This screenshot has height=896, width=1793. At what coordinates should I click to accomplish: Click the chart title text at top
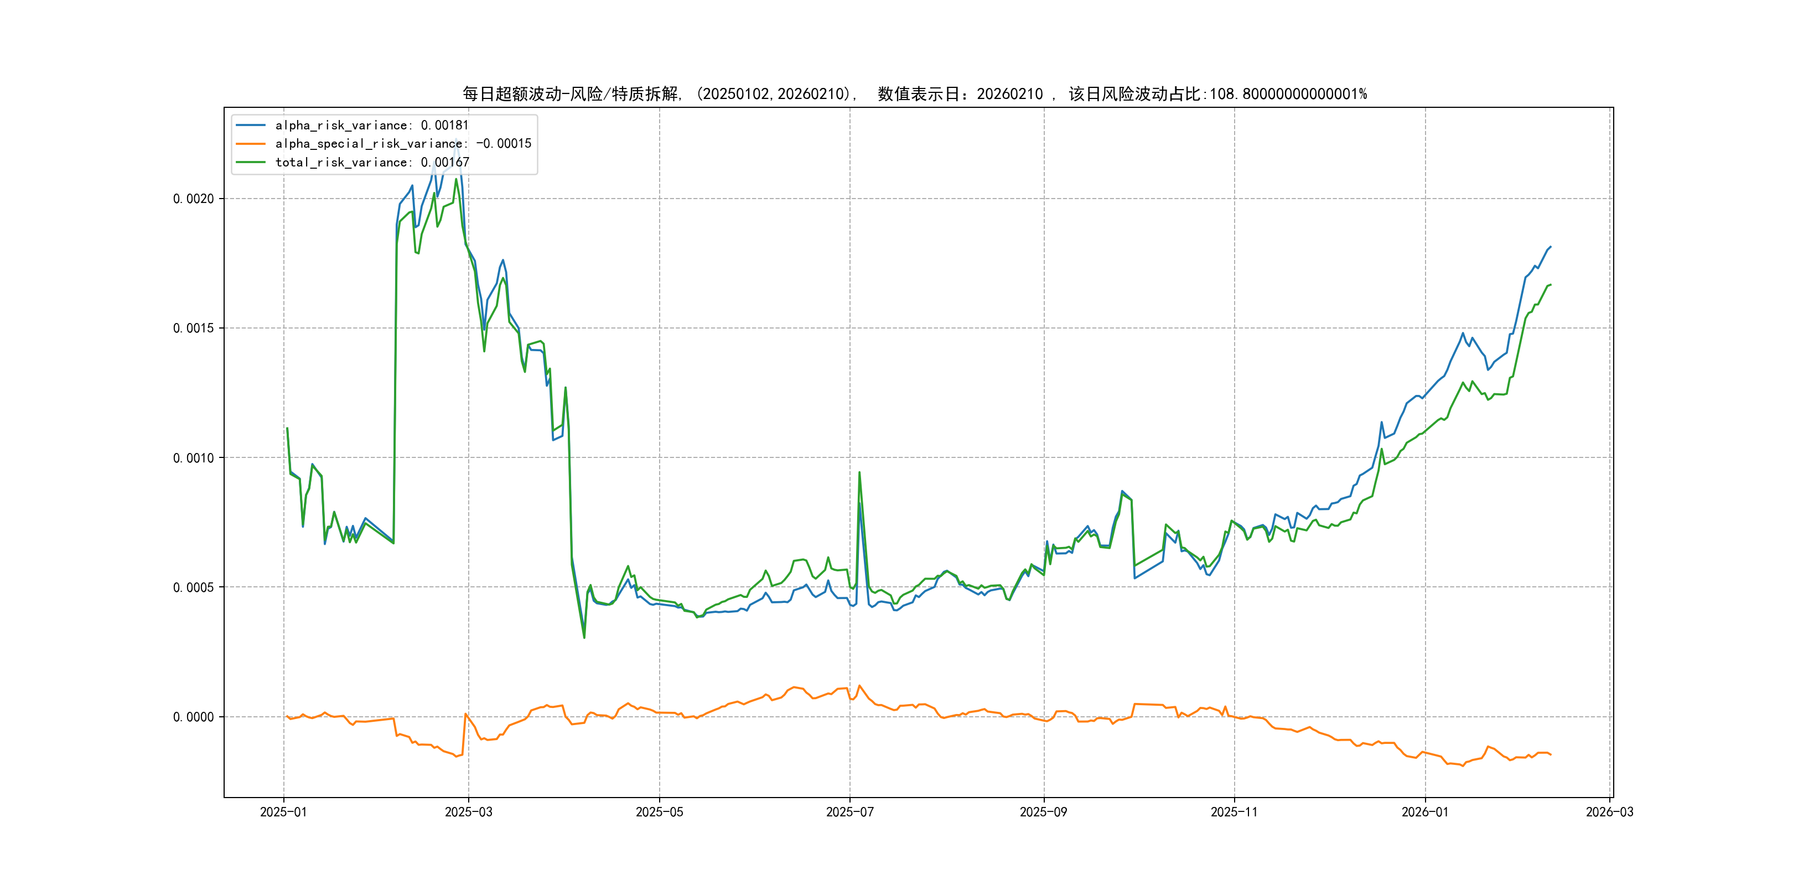(914, 94)
